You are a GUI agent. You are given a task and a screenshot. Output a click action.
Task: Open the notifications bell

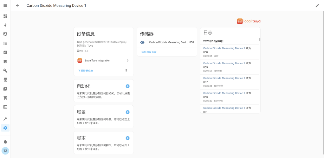click(x=5, y=142)
